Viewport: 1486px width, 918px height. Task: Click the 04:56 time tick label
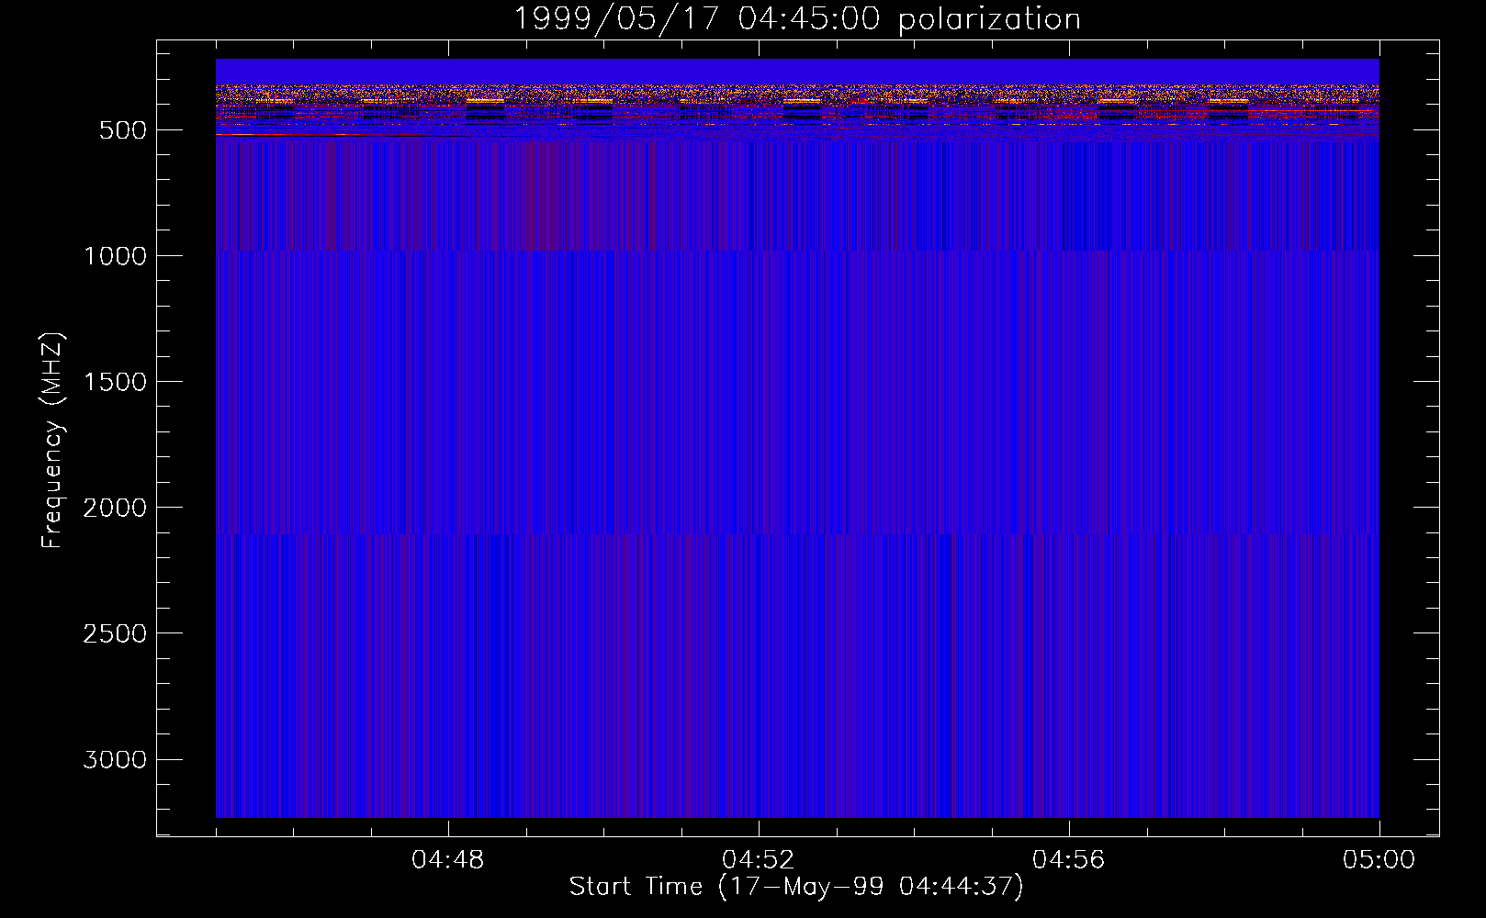[1069, 860]
